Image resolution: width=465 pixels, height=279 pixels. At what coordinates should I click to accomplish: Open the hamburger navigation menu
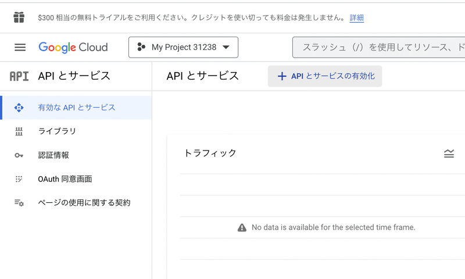(x=20, y=47)
